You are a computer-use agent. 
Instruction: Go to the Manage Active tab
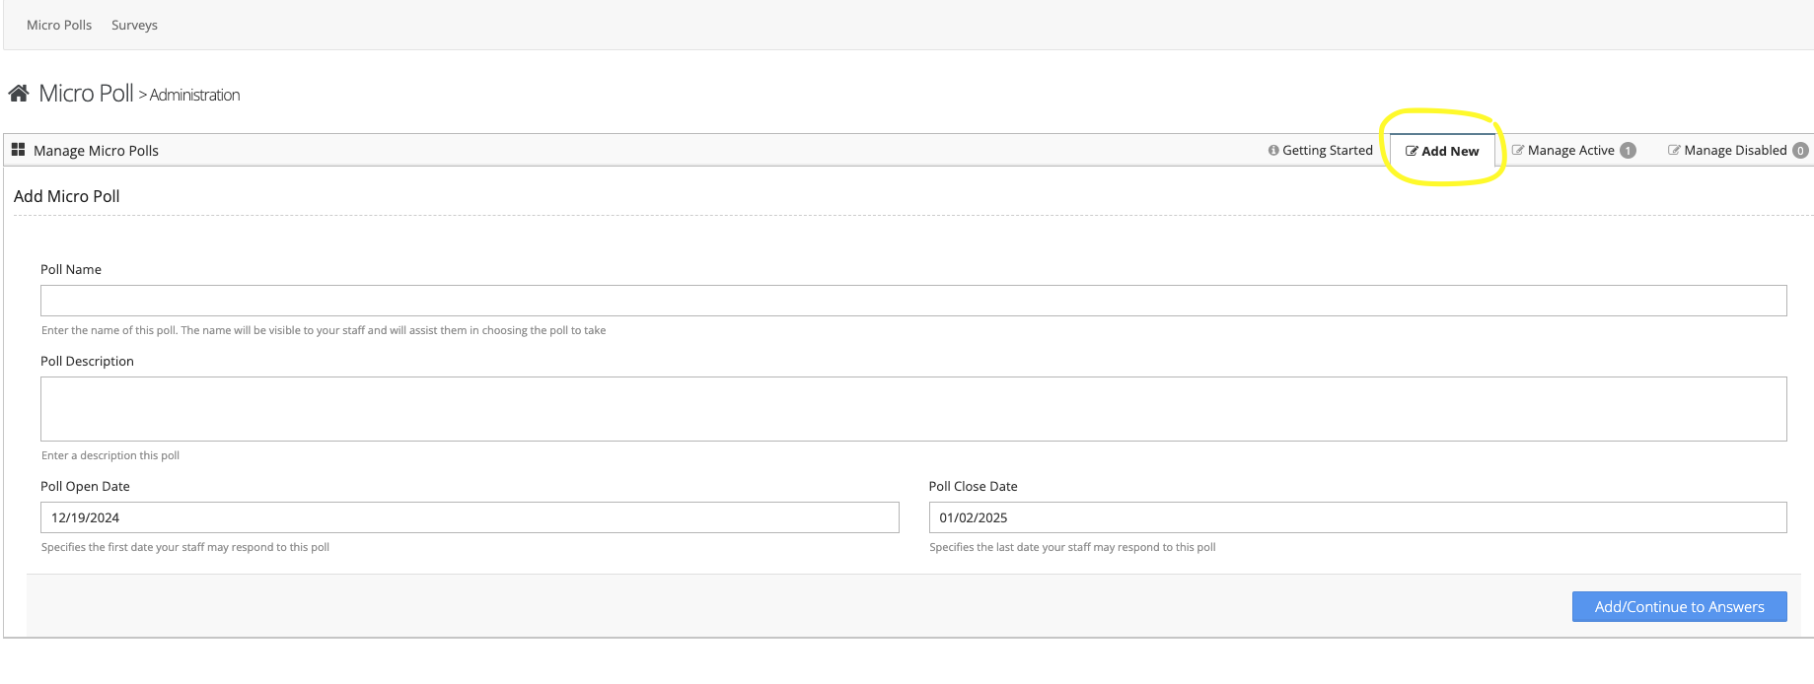point(1570,151)
